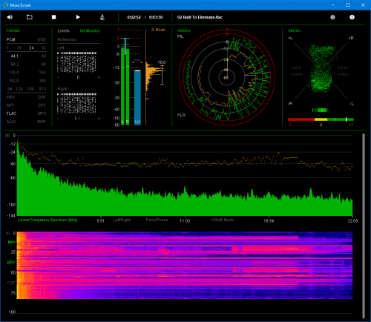Click the 384 sample rate value
371x322 pixels.
(x=42, y=81)
